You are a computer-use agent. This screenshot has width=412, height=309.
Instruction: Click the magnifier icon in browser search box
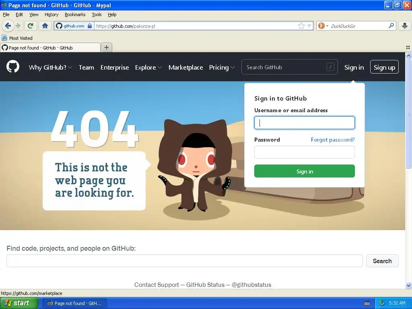pos(391,26)
